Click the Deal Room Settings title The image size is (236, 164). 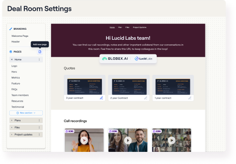pyautogui.click(x=39, y=8)
